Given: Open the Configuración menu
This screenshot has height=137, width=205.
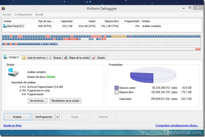Looking at the screenshot, I should click(x=23, y=15).
